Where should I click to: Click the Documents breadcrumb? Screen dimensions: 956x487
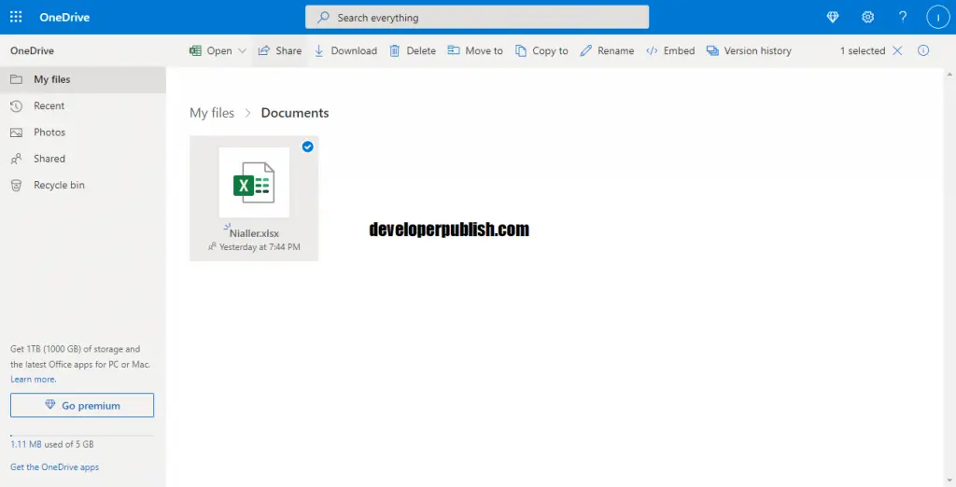click(295, 113)
